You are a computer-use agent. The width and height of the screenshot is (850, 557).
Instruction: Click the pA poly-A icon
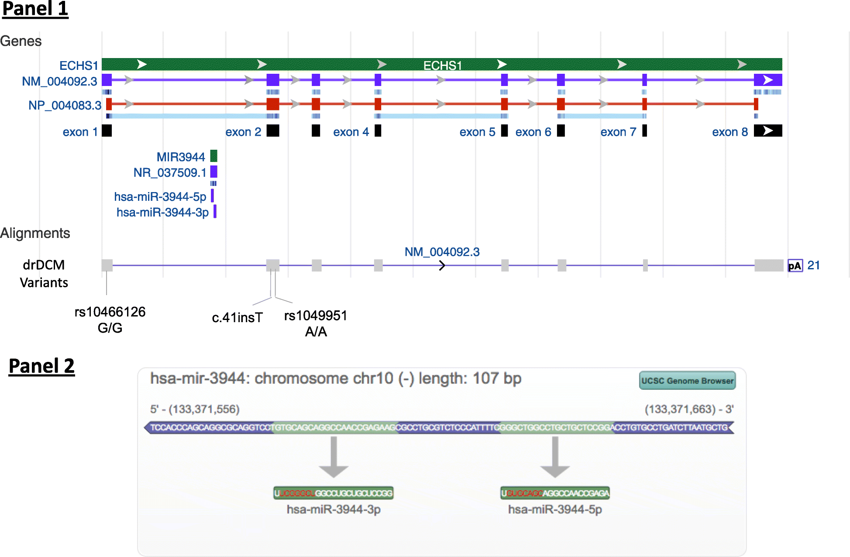pyautogui.click(x=795, y=265)
